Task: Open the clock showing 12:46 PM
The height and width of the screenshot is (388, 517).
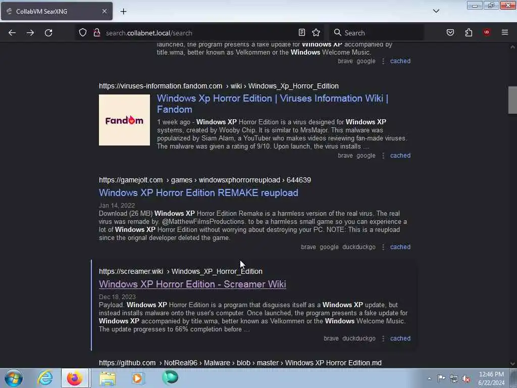Action: click(x=491, y=378)
